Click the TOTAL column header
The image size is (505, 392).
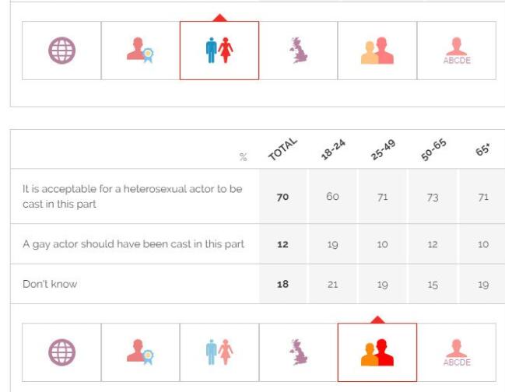[x=282, y=149]
